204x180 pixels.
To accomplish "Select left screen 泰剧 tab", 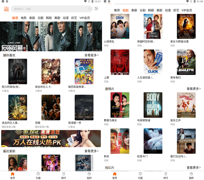I will pyautogui.click(x=32, y=18).
